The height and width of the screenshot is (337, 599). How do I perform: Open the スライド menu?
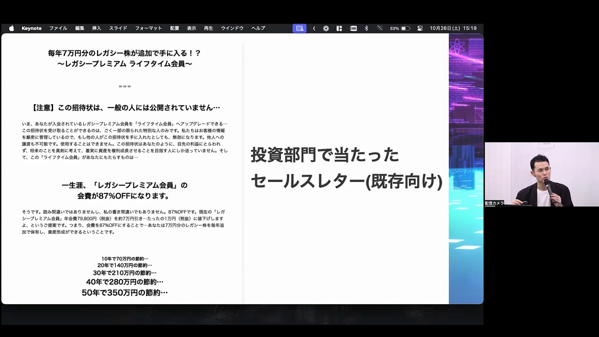[118, 28]
